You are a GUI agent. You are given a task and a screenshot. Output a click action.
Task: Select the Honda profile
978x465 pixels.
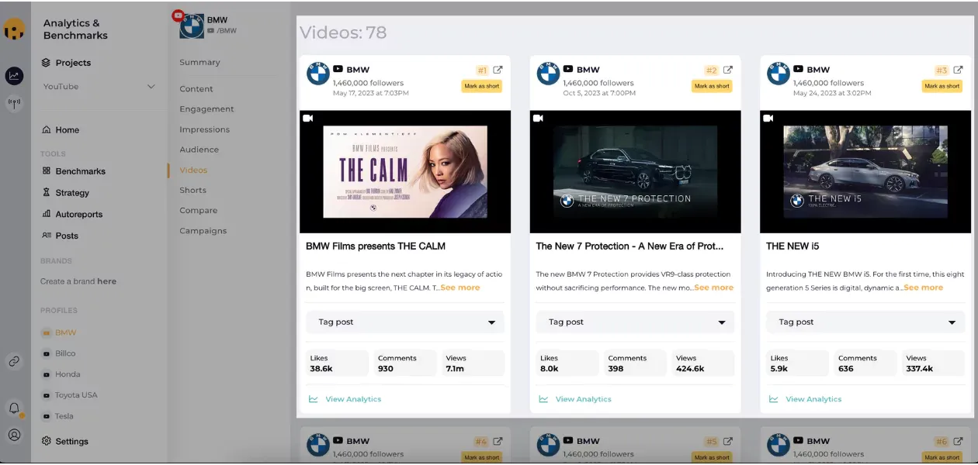point(68,374)
